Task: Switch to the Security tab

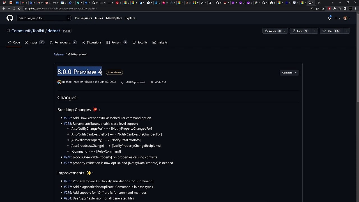Action: pos(140,42)
